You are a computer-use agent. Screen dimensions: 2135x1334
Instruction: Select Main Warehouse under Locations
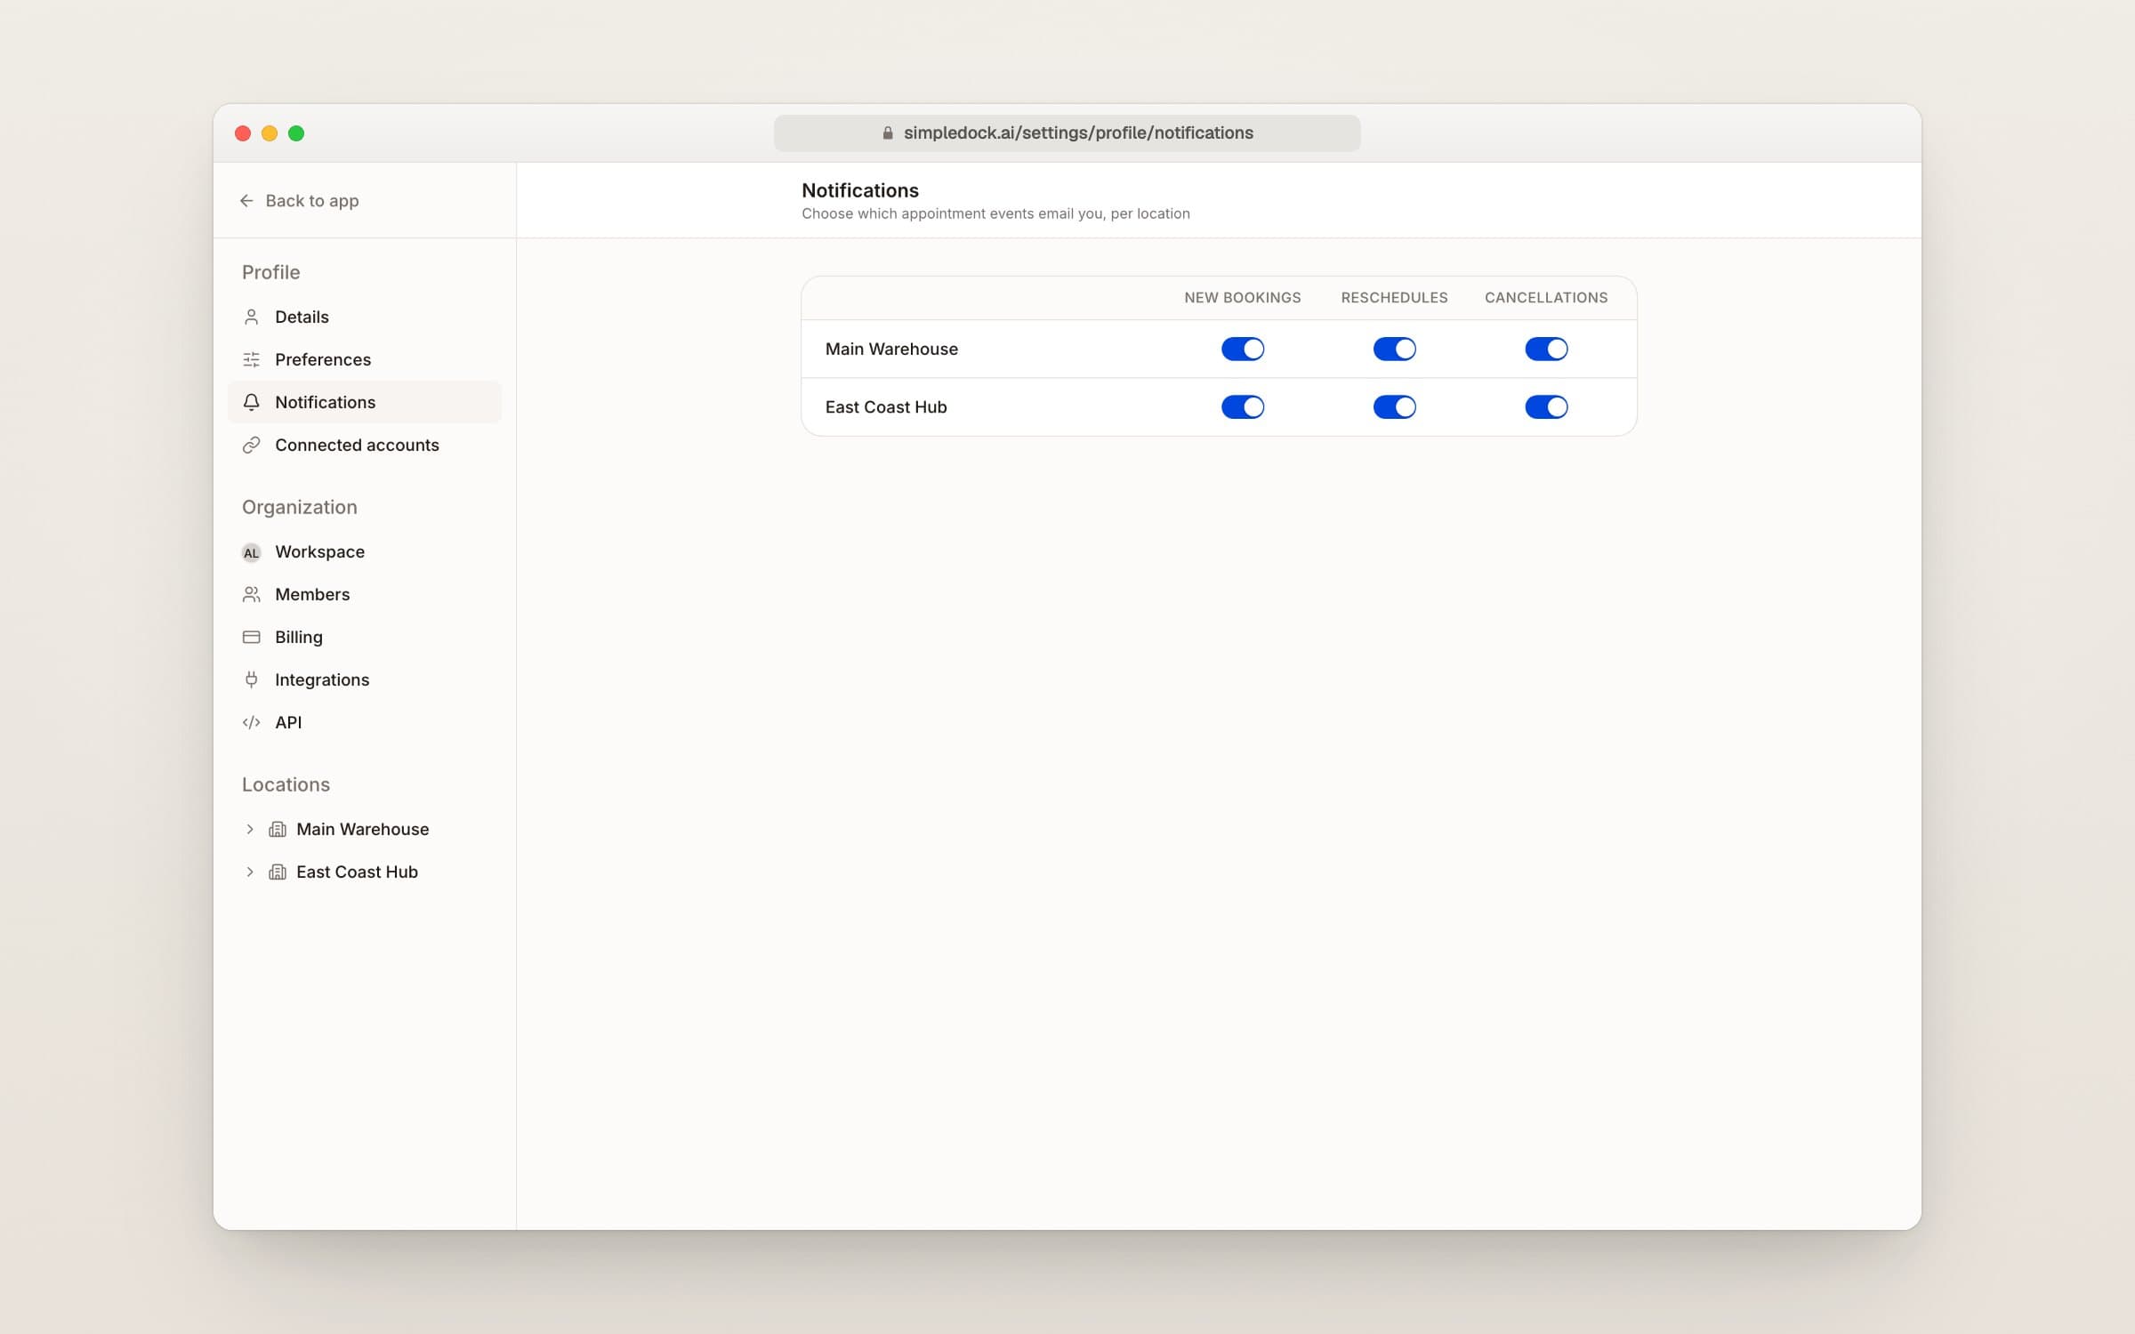pos(365,829)
